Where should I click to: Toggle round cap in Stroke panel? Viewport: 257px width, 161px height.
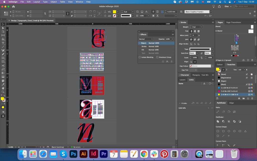(x=195, y=31)
